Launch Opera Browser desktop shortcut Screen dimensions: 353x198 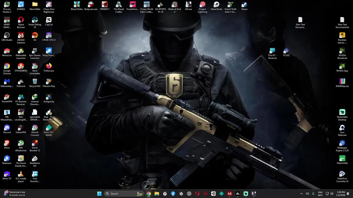click(x=21, y=23)
